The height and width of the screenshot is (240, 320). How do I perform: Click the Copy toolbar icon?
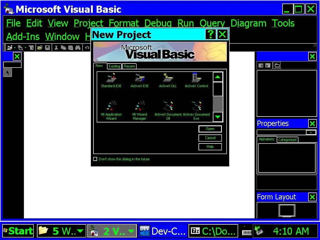[63, 48]
